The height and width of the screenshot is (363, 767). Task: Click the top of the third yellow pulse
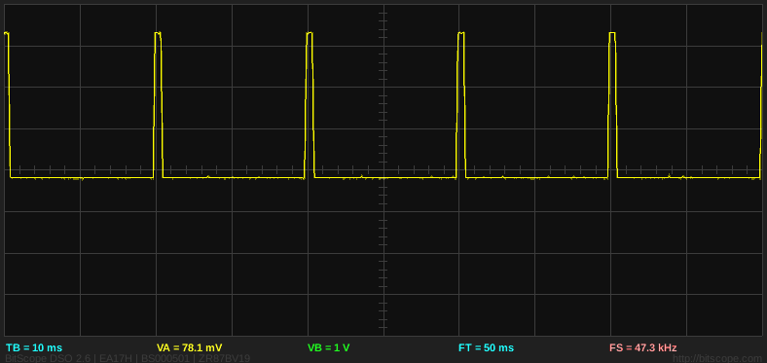pyautogui.click(x=310, y=33)
